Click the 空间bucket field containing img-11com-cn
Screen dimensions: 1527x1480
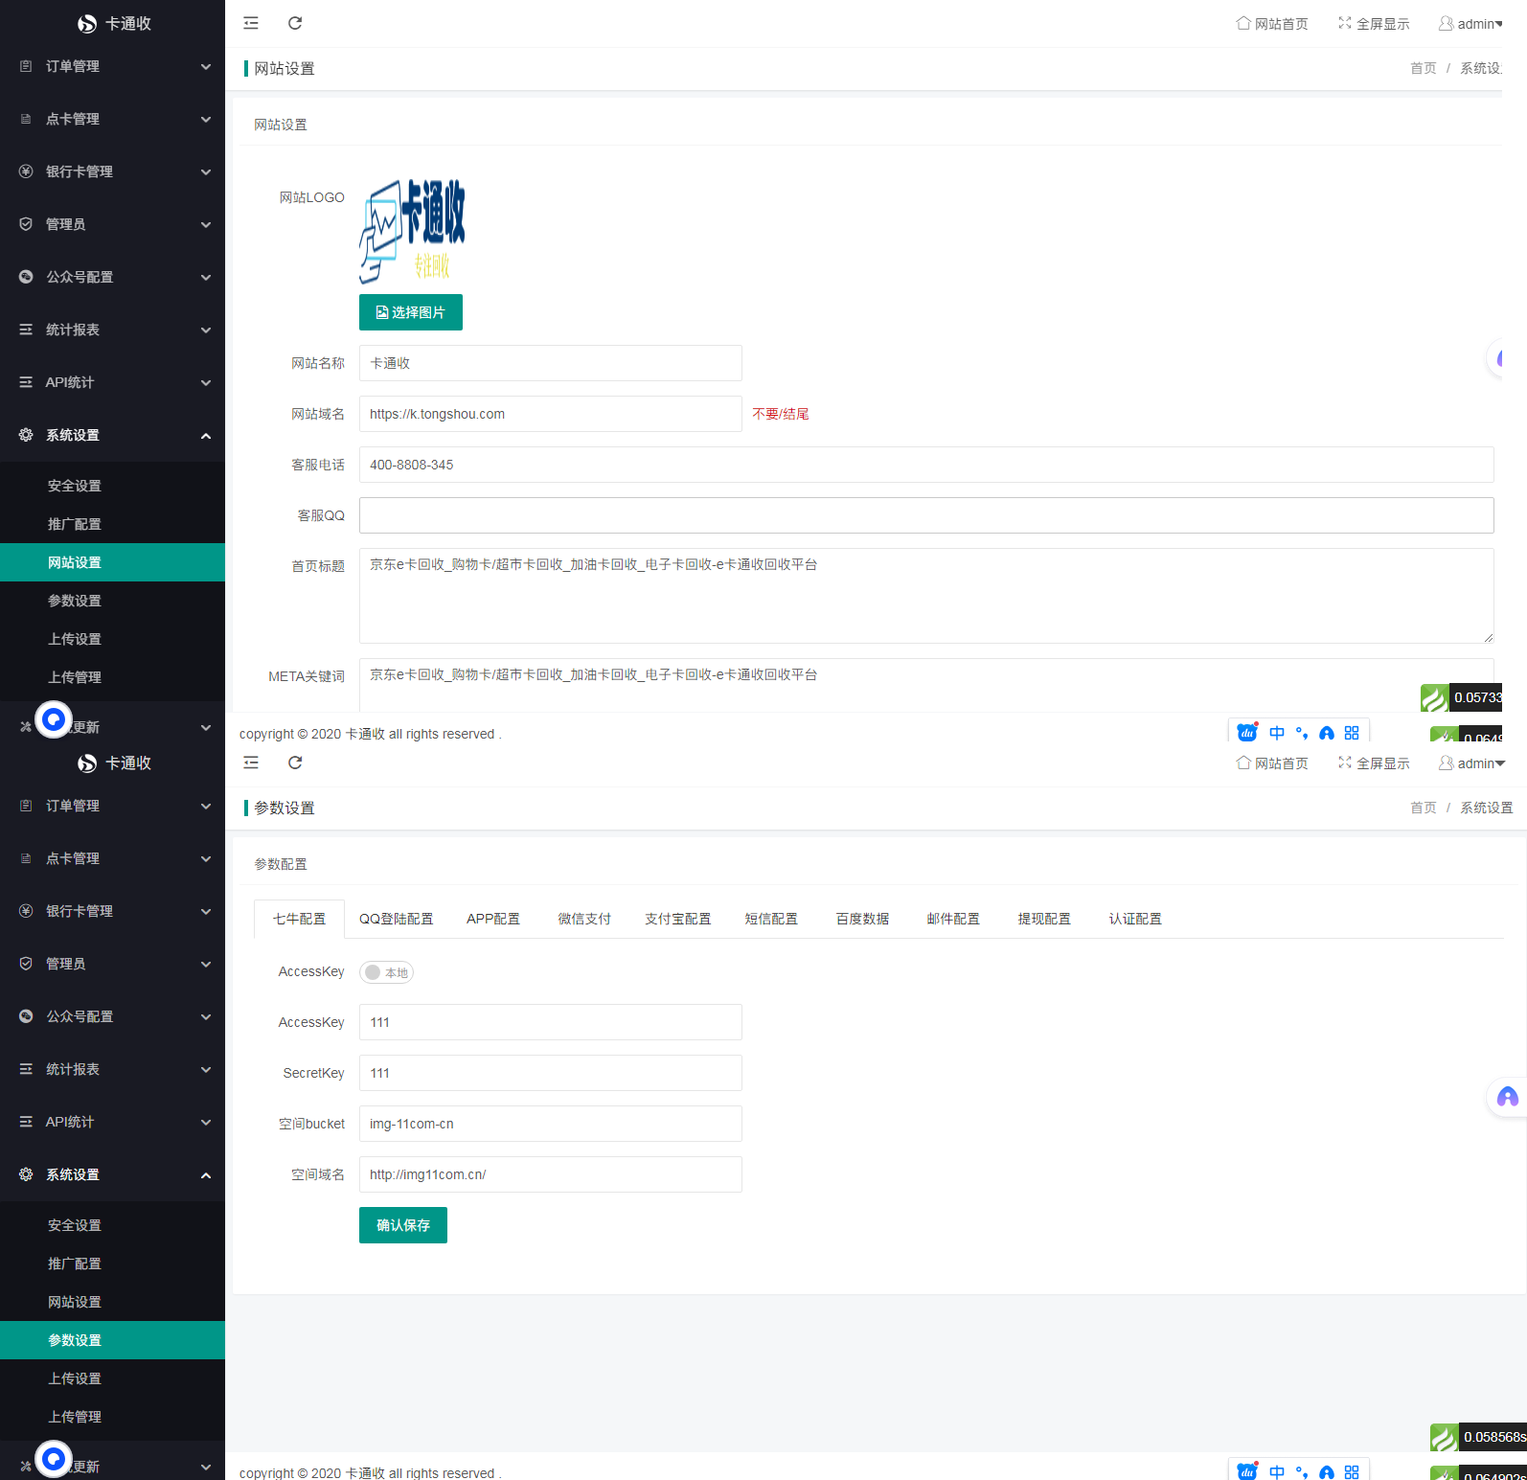click(x=550, y=1124)
